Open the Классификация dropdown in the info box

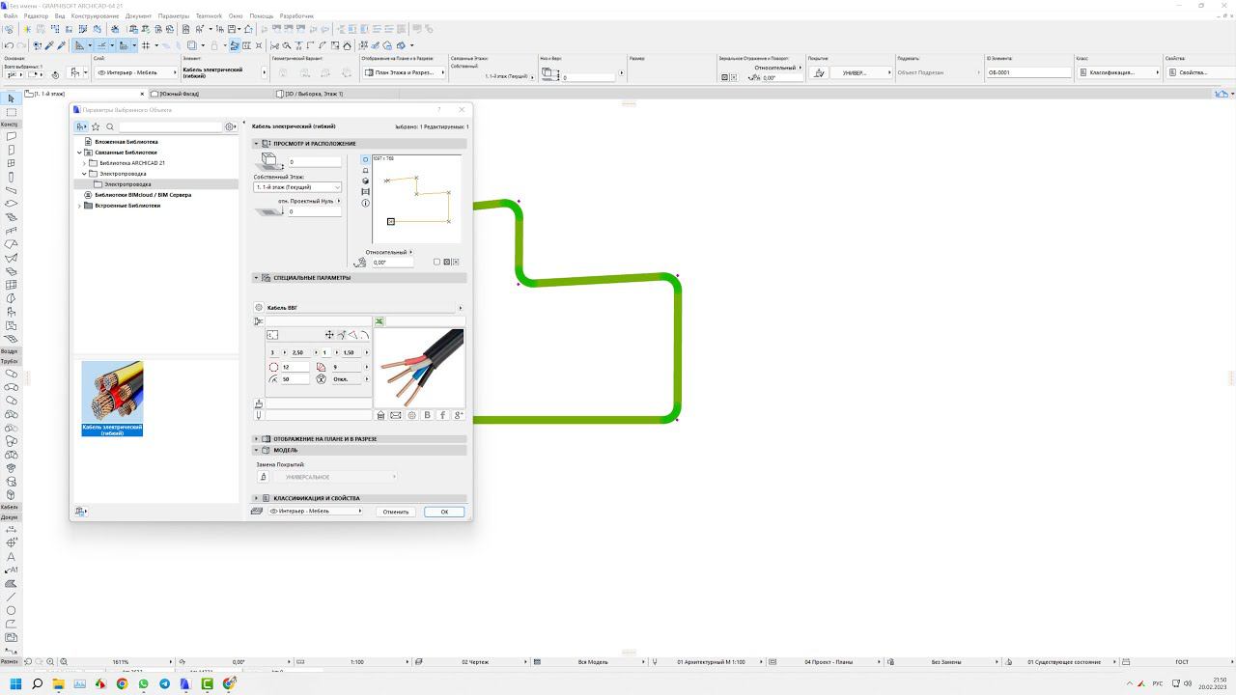[1119, 72]
